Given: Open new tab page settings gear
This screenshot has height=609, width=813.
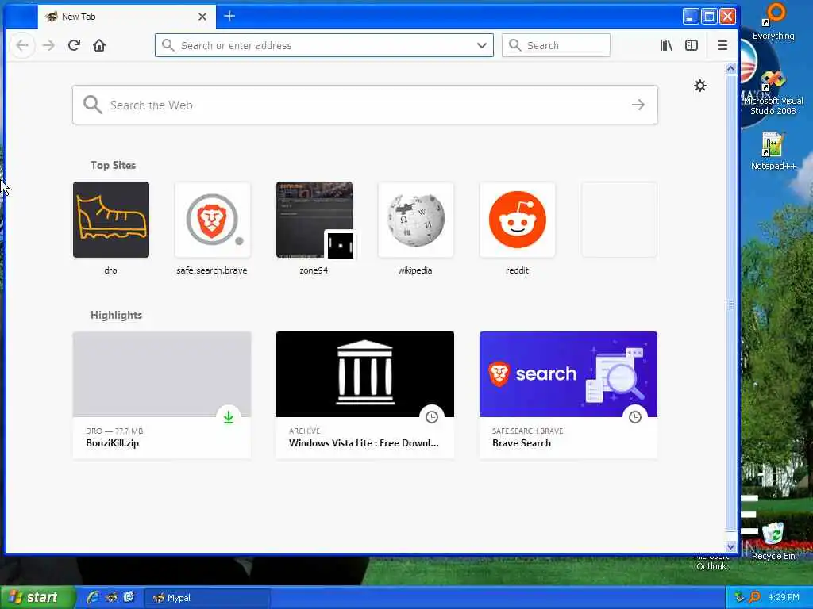Looking at the screenshot, I should pyautogui.click(x=700, y=86).
